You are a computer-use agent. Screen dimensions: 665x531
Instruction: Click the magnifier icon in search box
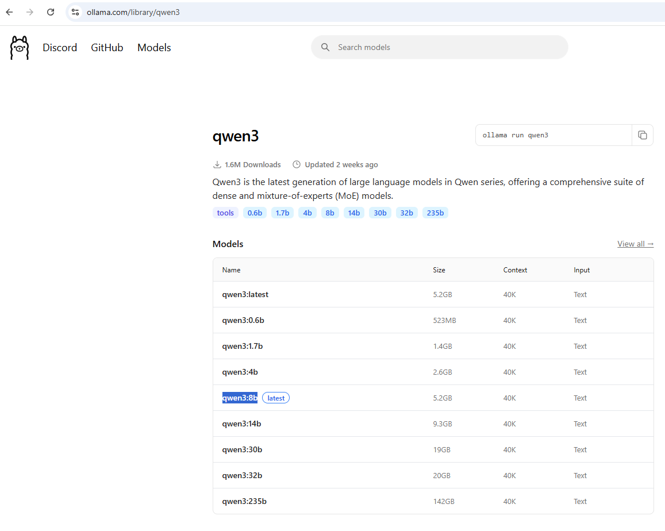[325, 47]
